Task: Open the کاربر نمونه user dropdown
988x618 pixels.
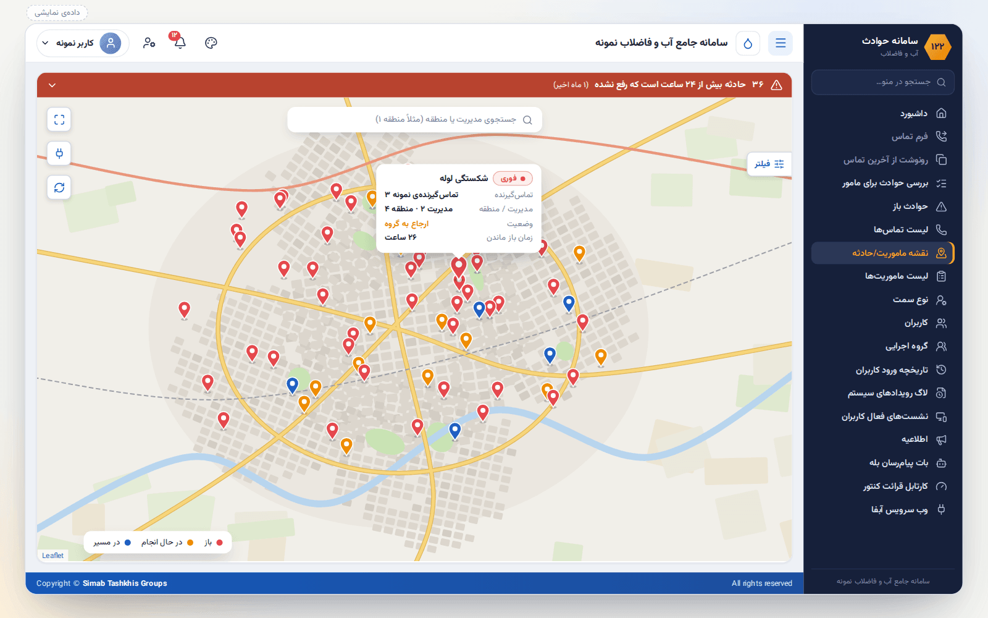Action: 83,43
